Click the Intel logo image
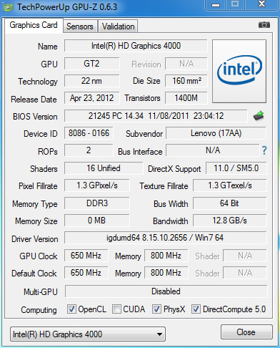The width and height of the screenshot is (280, 348). (x=239, y=71)
